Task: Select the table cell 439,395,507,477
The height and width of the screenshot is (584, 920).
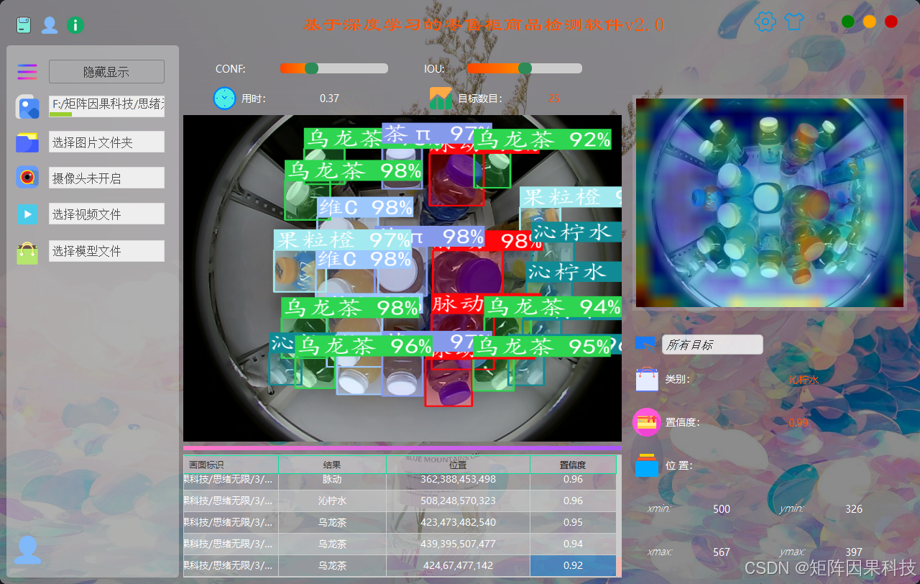Action: click(x=458, y=544)
